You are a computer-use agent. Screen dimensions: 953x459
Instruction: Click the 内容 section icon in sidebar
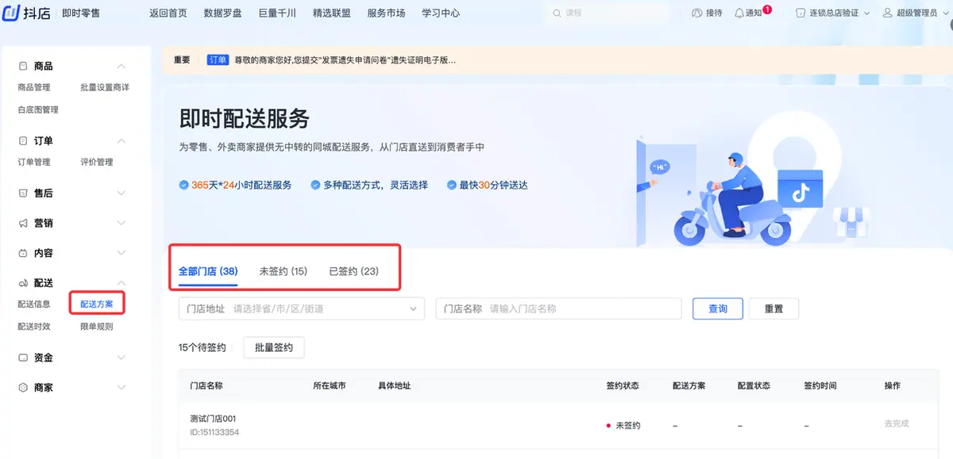[x=23, y=254]
